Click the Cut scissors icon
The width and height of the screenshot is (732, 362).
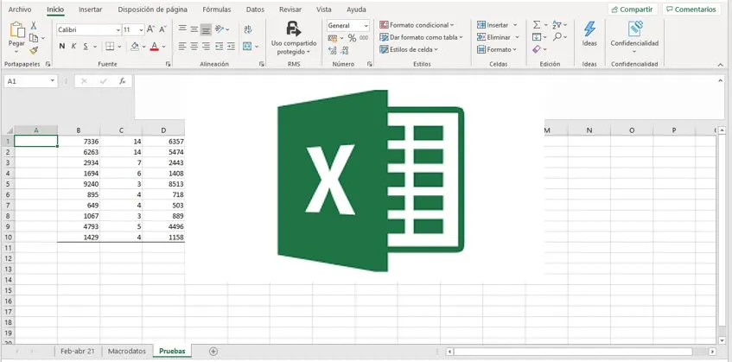(x=34, y=26)
